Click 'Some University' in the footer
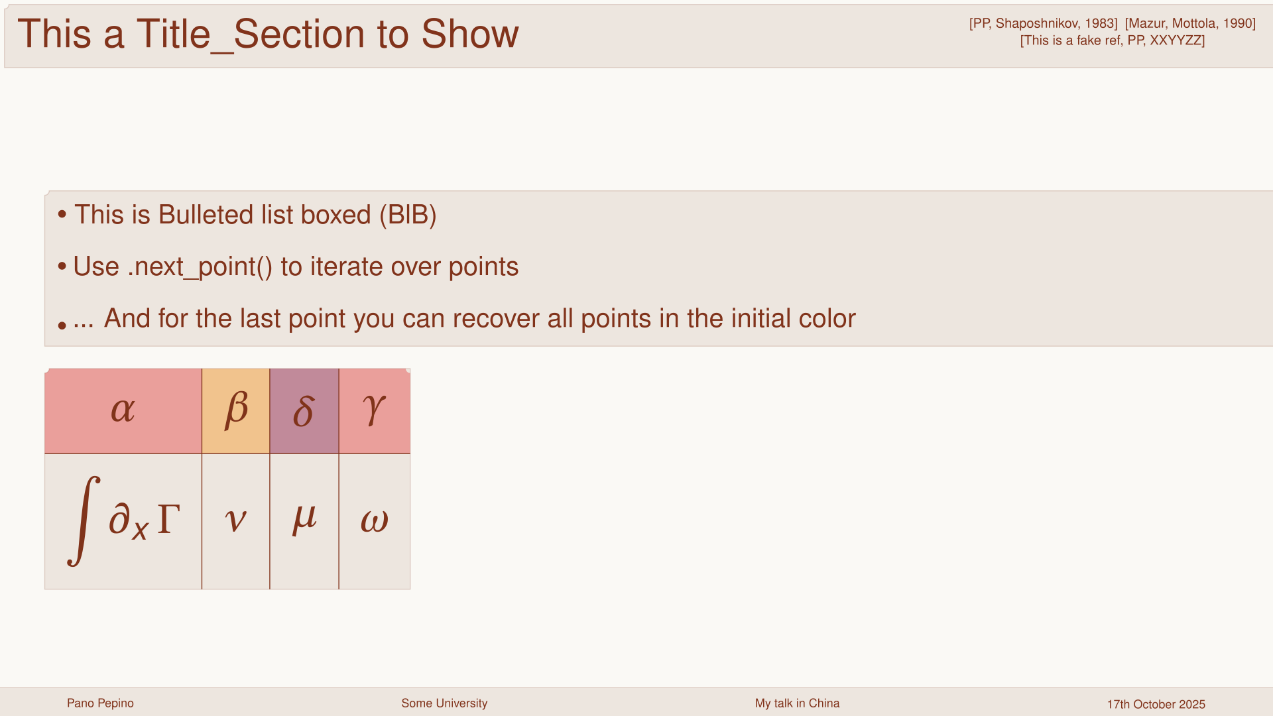Screen dimensions: 1273x716 tap(444, 703)
